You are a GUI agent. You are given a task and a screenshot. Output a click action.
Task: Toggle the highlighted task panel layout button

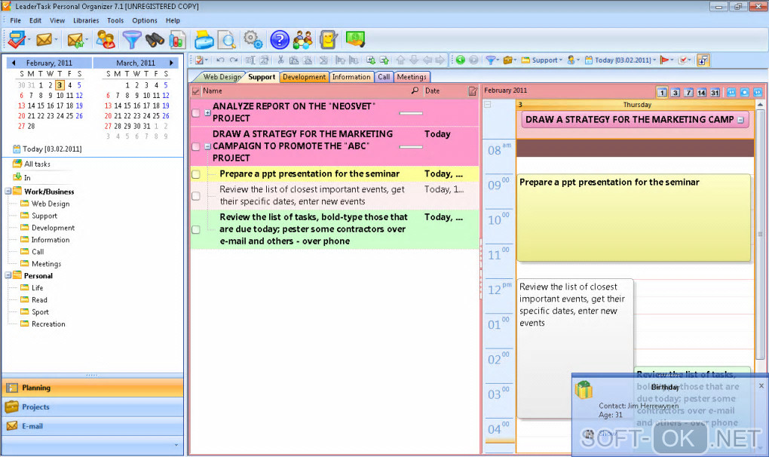pos(703,60)
